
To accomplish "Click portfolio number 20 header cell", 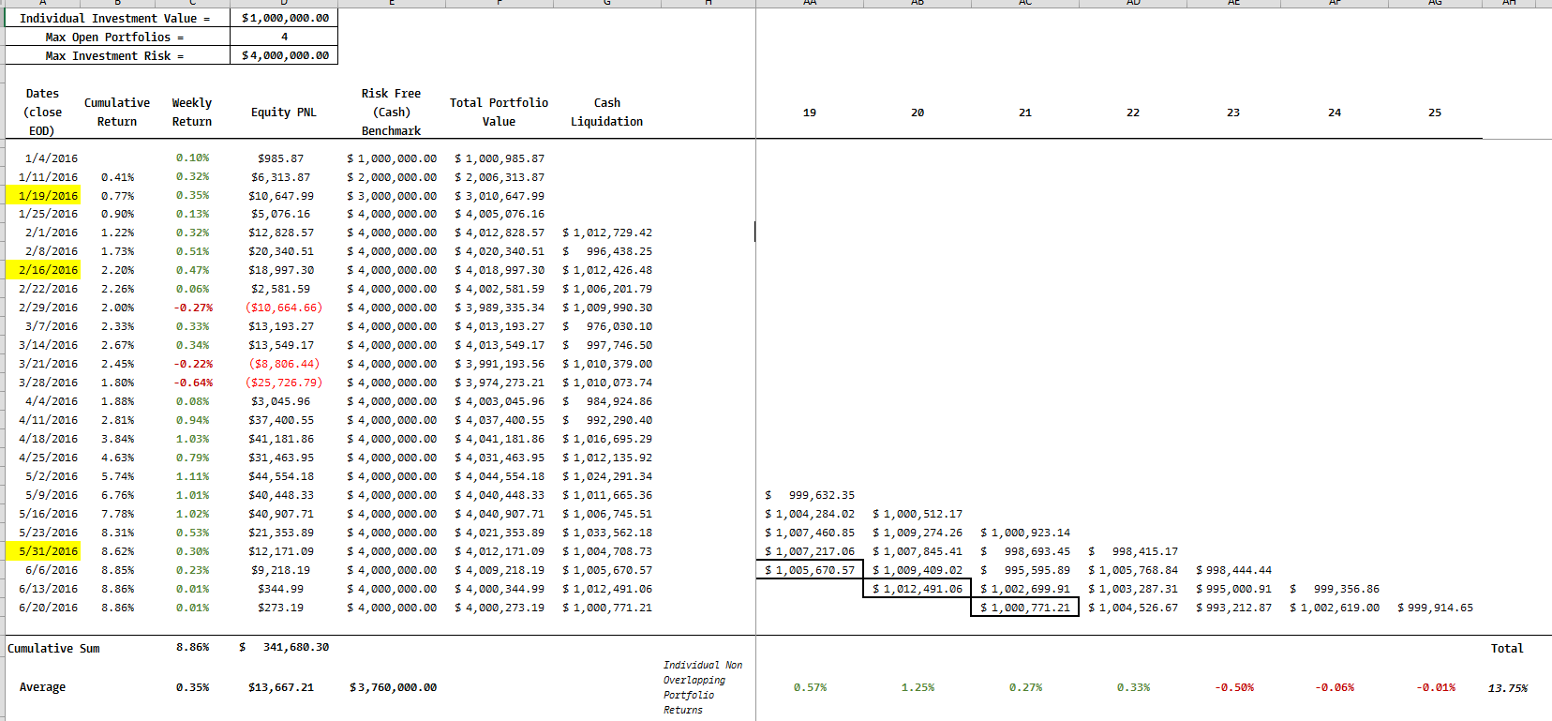I will click(x=918, y=113).
